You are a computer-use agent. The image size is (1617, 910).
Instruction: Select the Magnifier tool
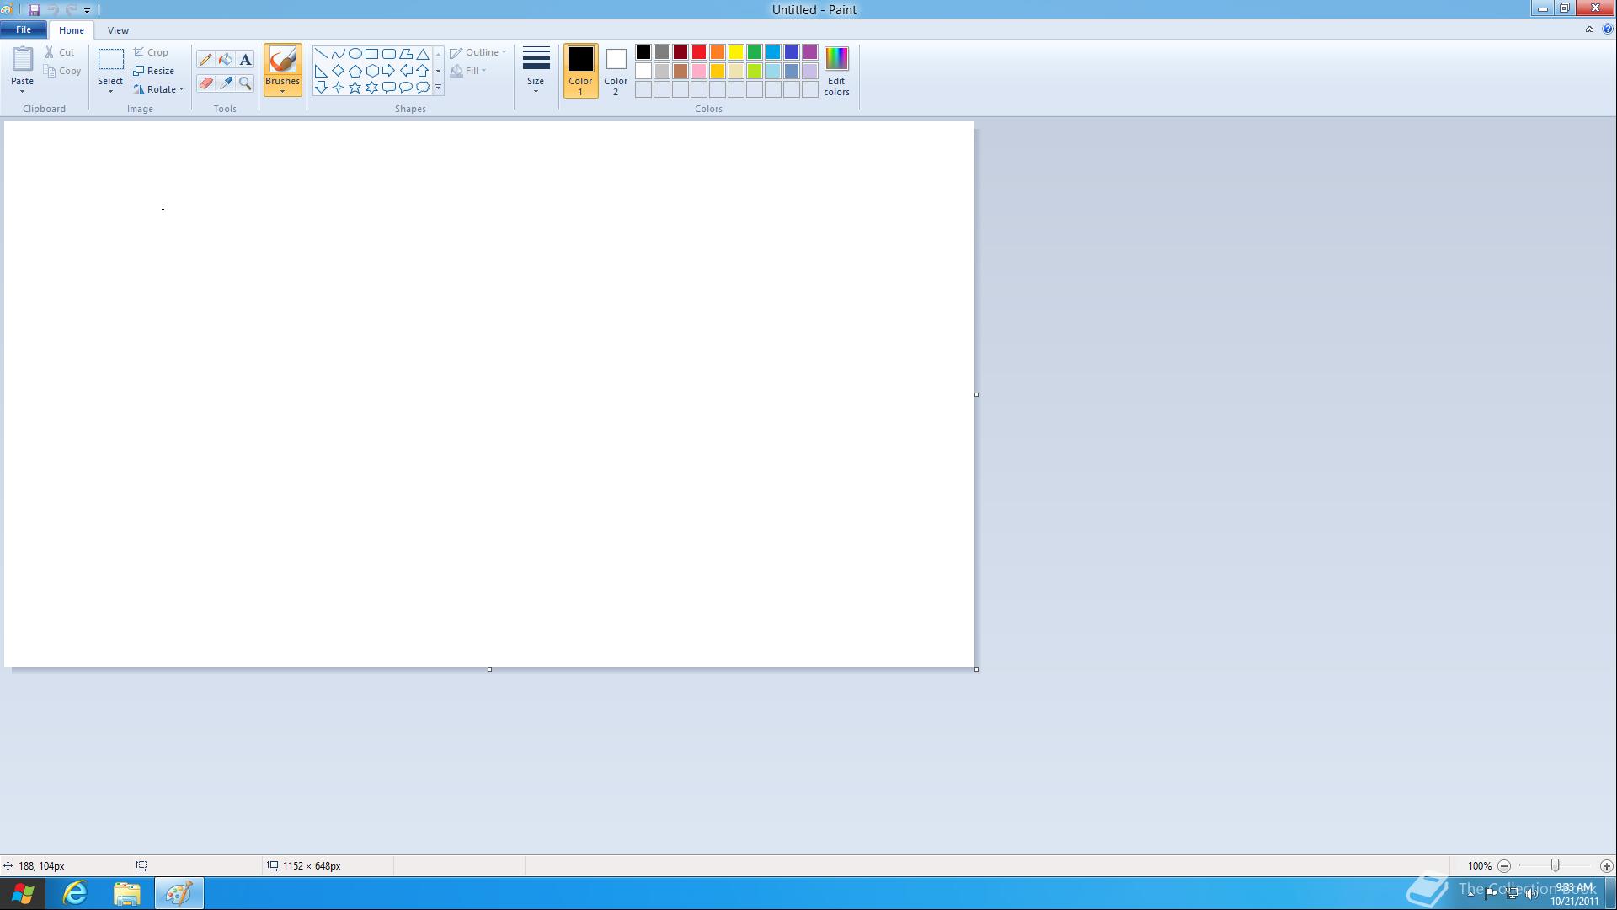click(x=245, y=83)
